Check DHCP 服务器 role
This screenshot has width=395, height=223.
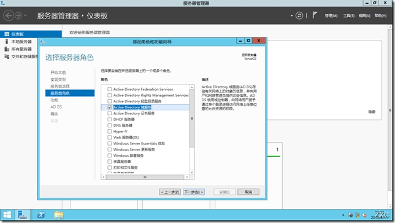109,119
